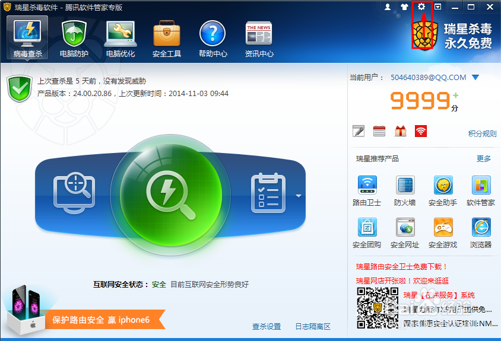Screen dimensions: 501x341
Task: Click the user account icon in title bar
Action: pyautogui.click(x=388, y=7)
